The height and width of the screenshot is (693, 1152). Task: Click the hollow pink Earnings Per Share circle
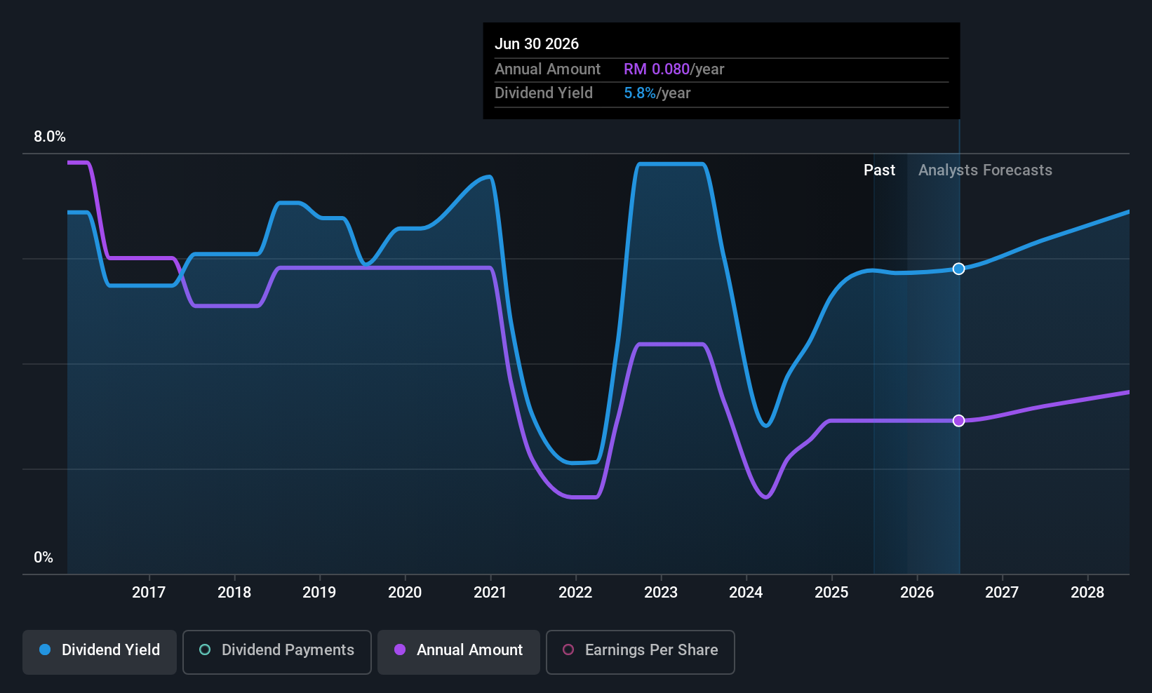tap(568, 650)
